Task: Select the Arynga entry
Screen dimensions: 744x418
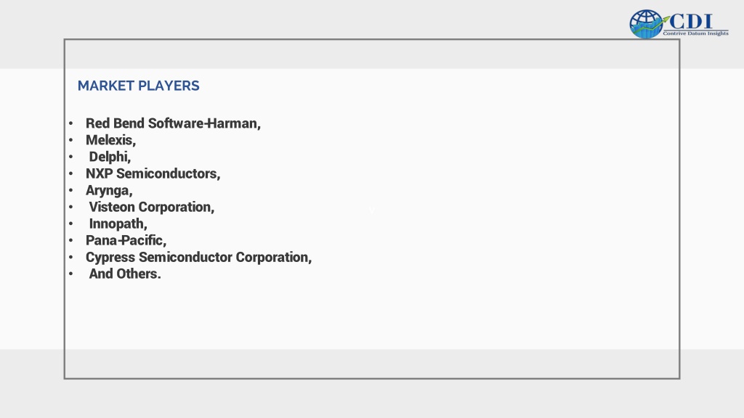Action: (109, 191)
